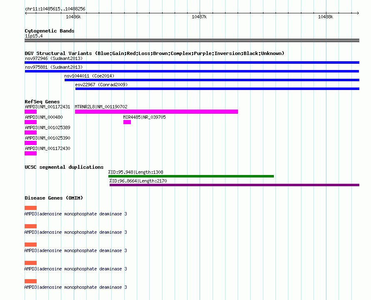Click the nsv972946 (Sudmant2013) label

[x=54, y=58]
